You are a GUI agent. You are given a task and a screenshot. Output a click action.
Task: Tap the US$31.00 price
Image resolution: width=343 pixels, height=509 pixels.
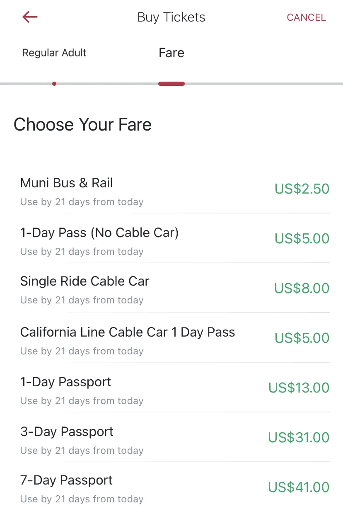299,438
